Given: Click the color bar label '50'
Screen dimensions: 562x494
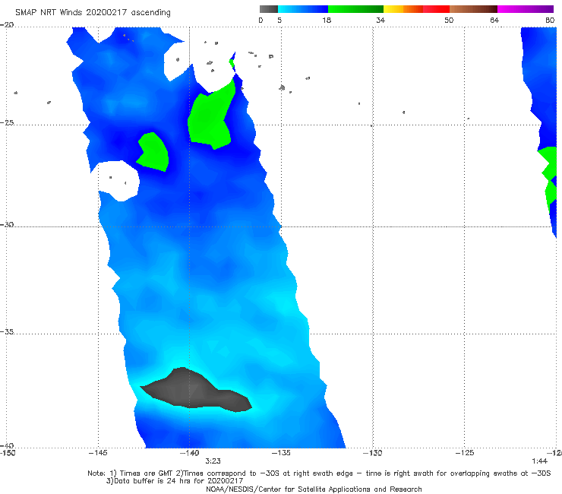Looking at the screenshot, I should coord(449,20).
